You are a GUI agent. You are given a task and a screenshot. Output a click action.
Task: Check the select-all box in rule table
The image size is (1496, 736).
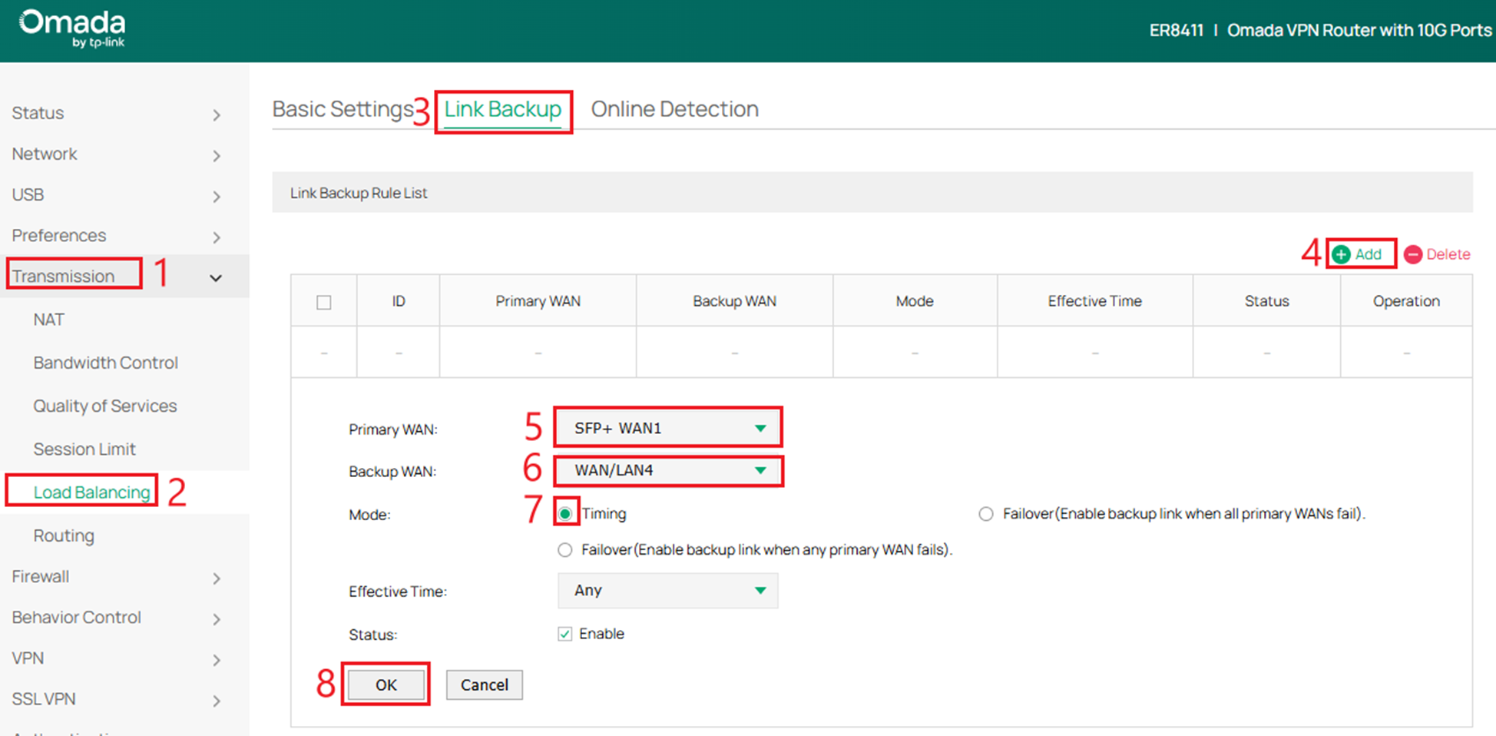click(323, 301)
